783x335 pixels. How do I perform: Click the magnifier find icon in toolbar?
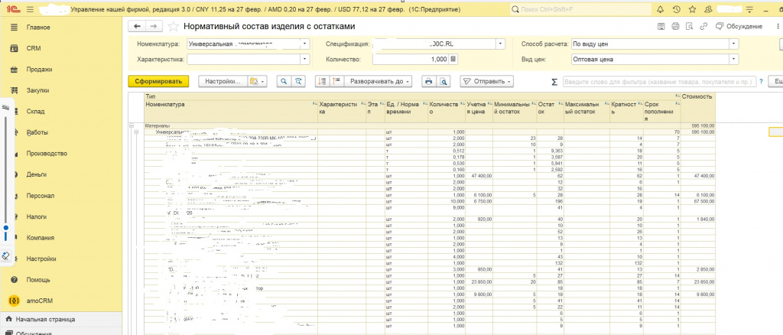coord(284,81)
